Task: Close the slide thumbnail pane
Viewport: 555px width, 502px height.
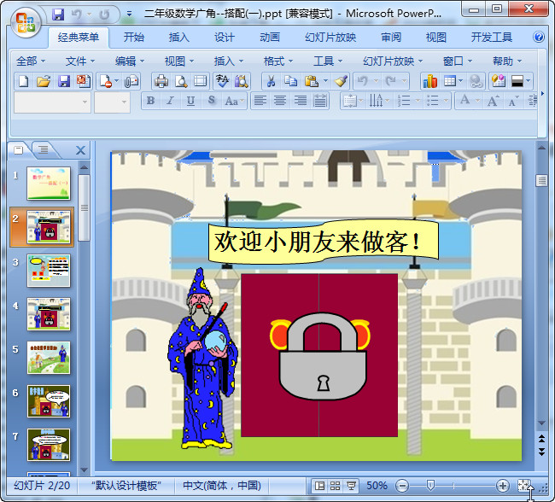Action: 81,150
